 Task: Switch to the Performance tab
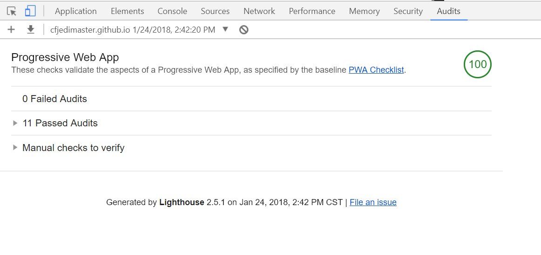click(312, 11)
